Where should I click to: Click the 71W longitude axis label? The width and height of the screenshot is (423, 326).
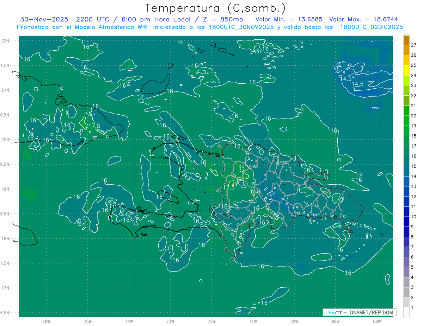pyautogui.click(x=253, y=321)
